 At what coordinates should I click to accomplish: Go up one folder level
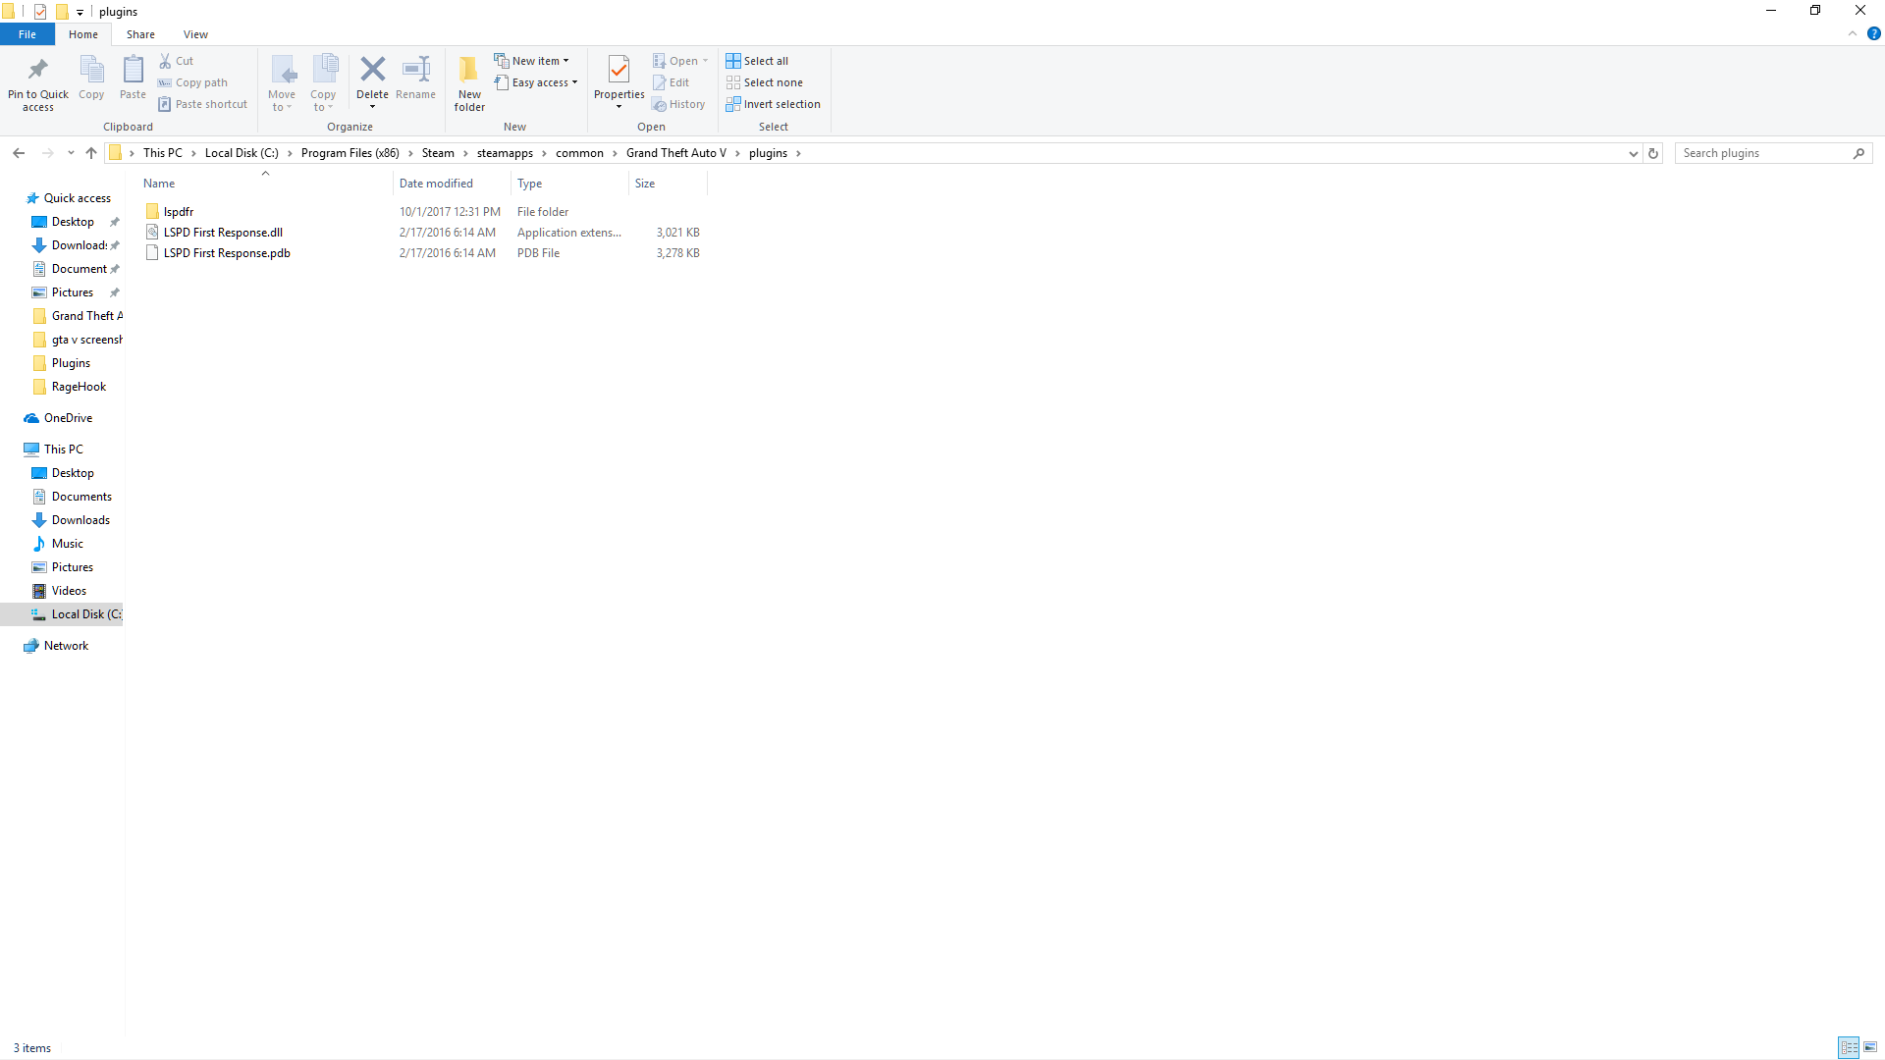[91, 153]
